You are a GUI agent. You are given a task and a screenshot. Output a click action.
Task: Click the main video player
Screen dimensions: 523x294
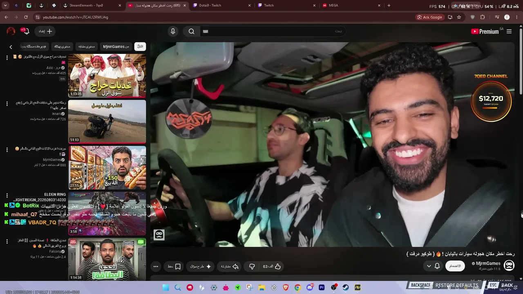click(x=333, y=144)
